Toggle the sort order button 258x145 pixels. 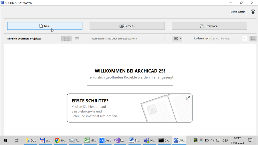point(253,39)
